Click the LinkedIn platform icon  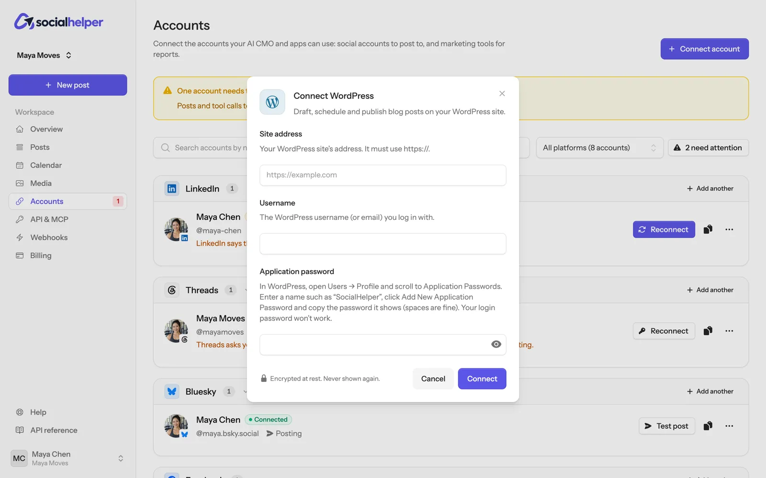171,189
